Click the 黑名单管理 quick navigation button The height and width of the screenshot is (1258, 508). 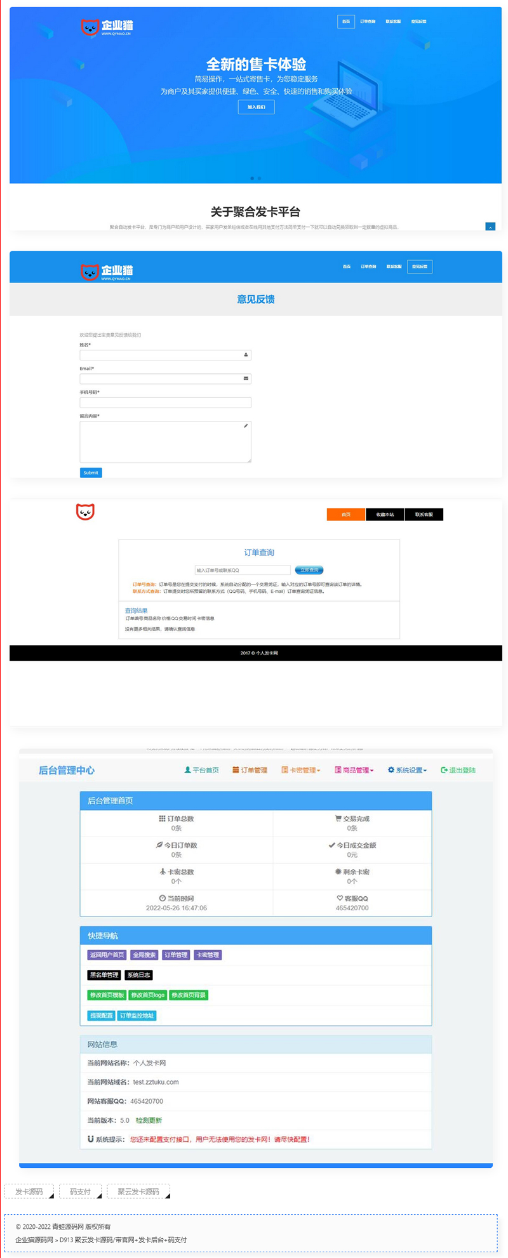(x=104, y=975)
